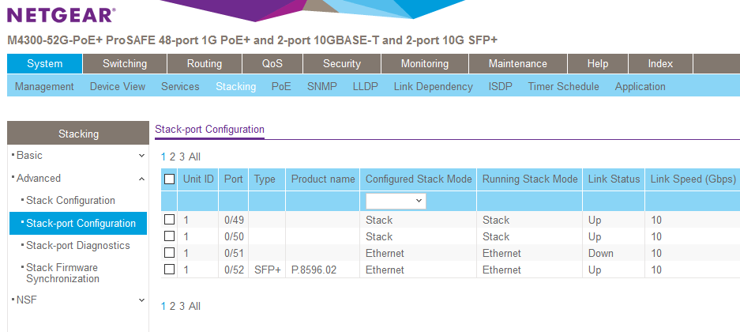Check the box for port 0/51
The height and width of the screenshot is (332, 740).
(x=169, y=253)
